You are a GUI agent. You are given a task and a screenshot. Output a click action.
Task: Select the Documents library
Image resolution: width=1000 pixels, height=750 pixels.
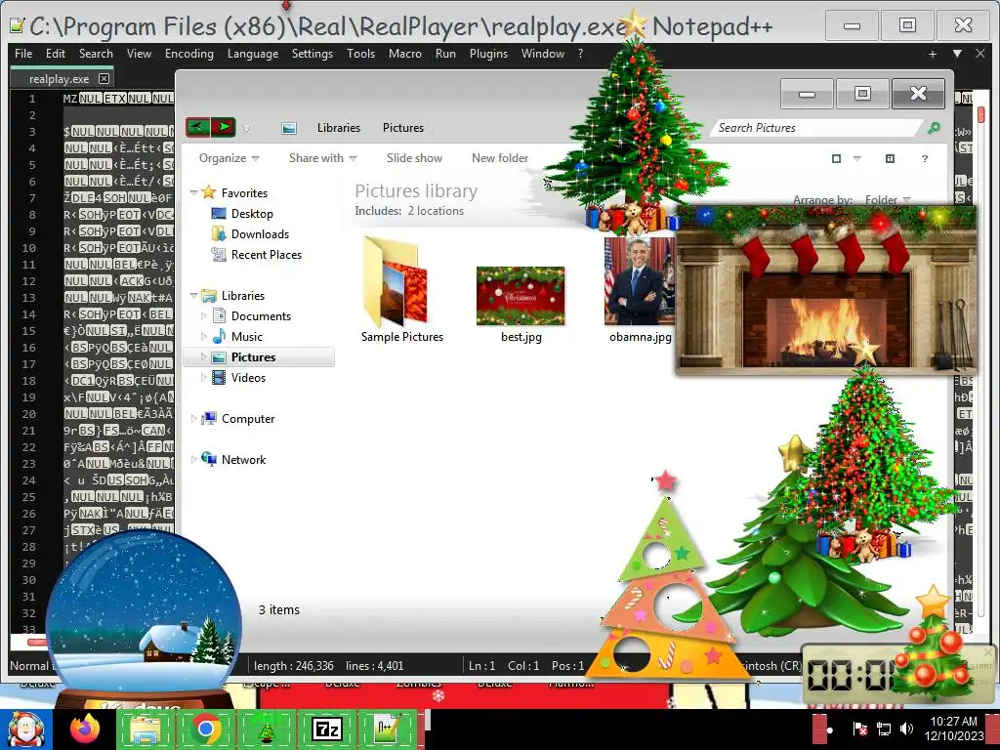[261, 315]
